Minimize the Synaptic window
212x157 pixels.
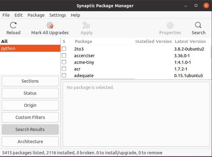[186, 6]
